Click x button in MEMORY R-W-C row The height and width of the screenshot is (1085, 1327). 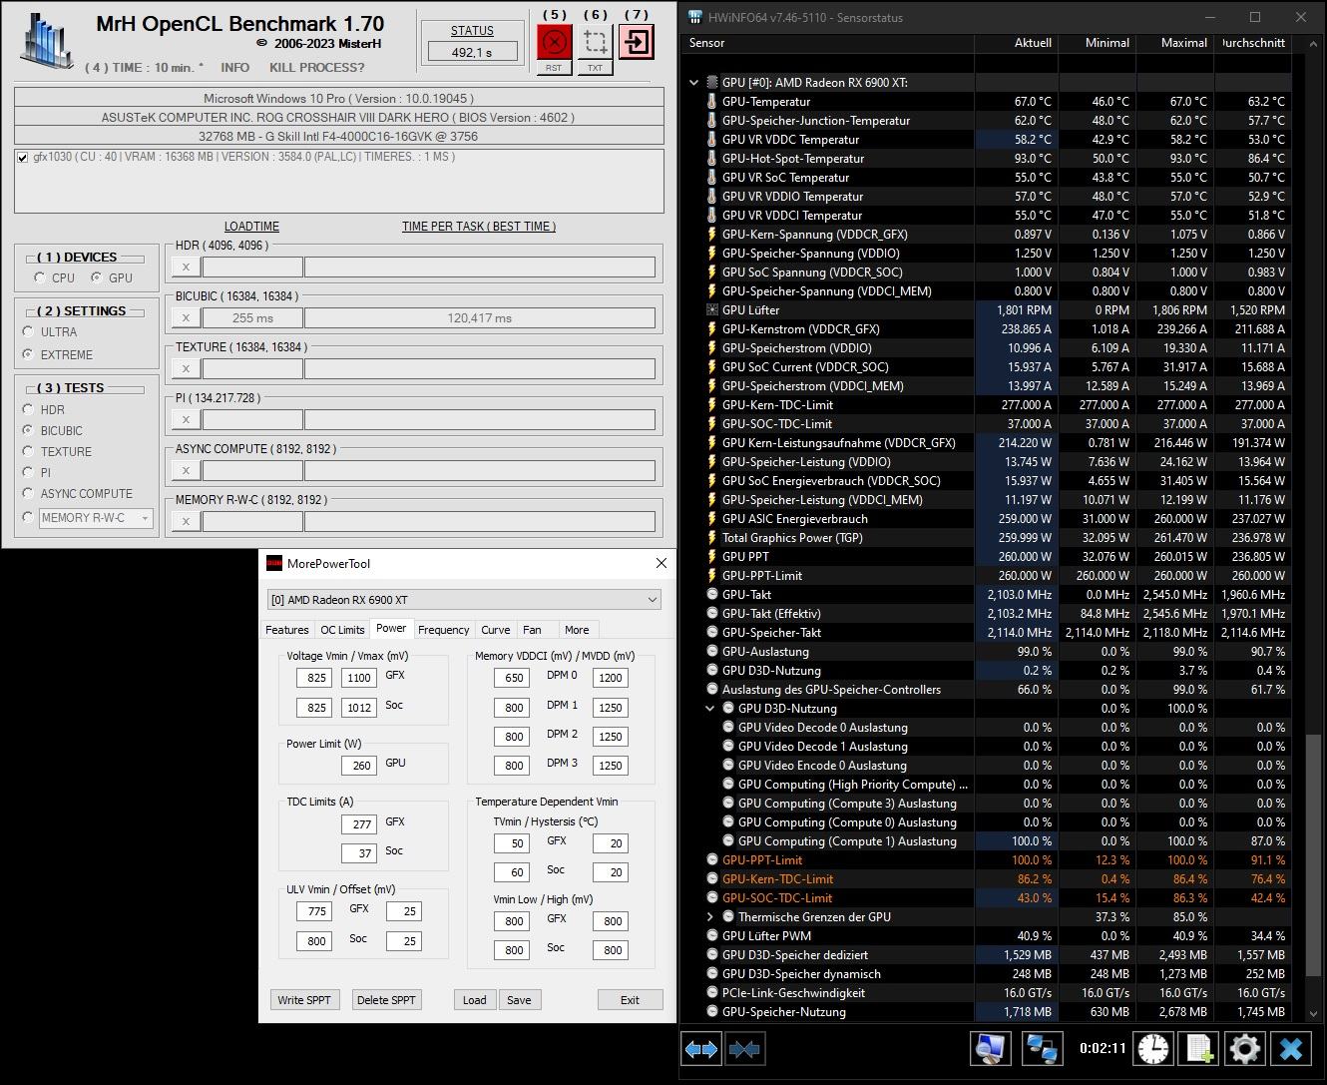coord(186,521)
